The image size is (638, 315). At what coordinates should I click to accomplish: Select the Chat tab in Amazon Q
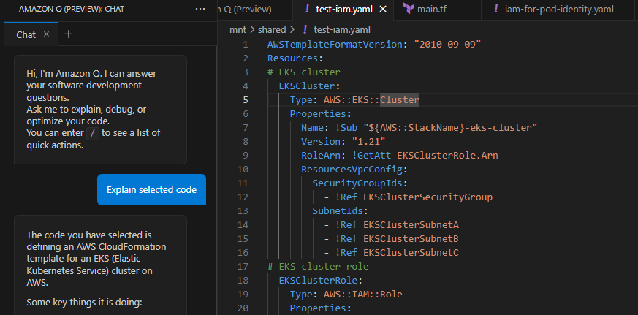click(26, 34)
